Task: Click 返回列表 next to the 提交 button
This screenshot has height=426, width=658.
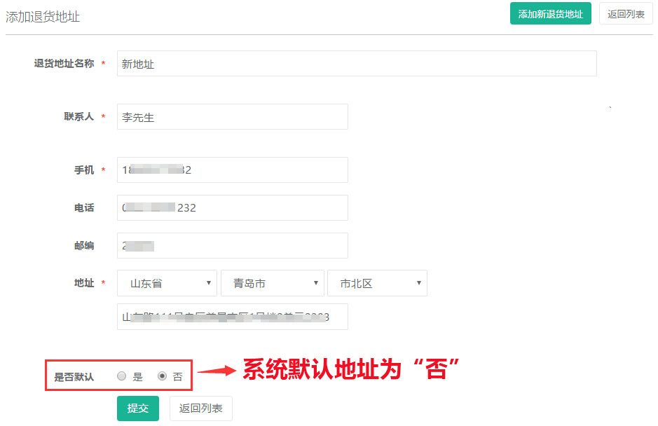Action: (200, 408)
